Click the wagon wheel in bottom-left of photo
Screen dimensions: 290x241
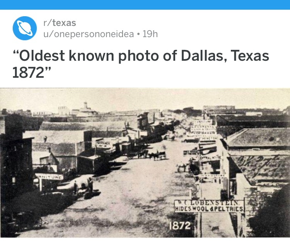tap(35, 221)
